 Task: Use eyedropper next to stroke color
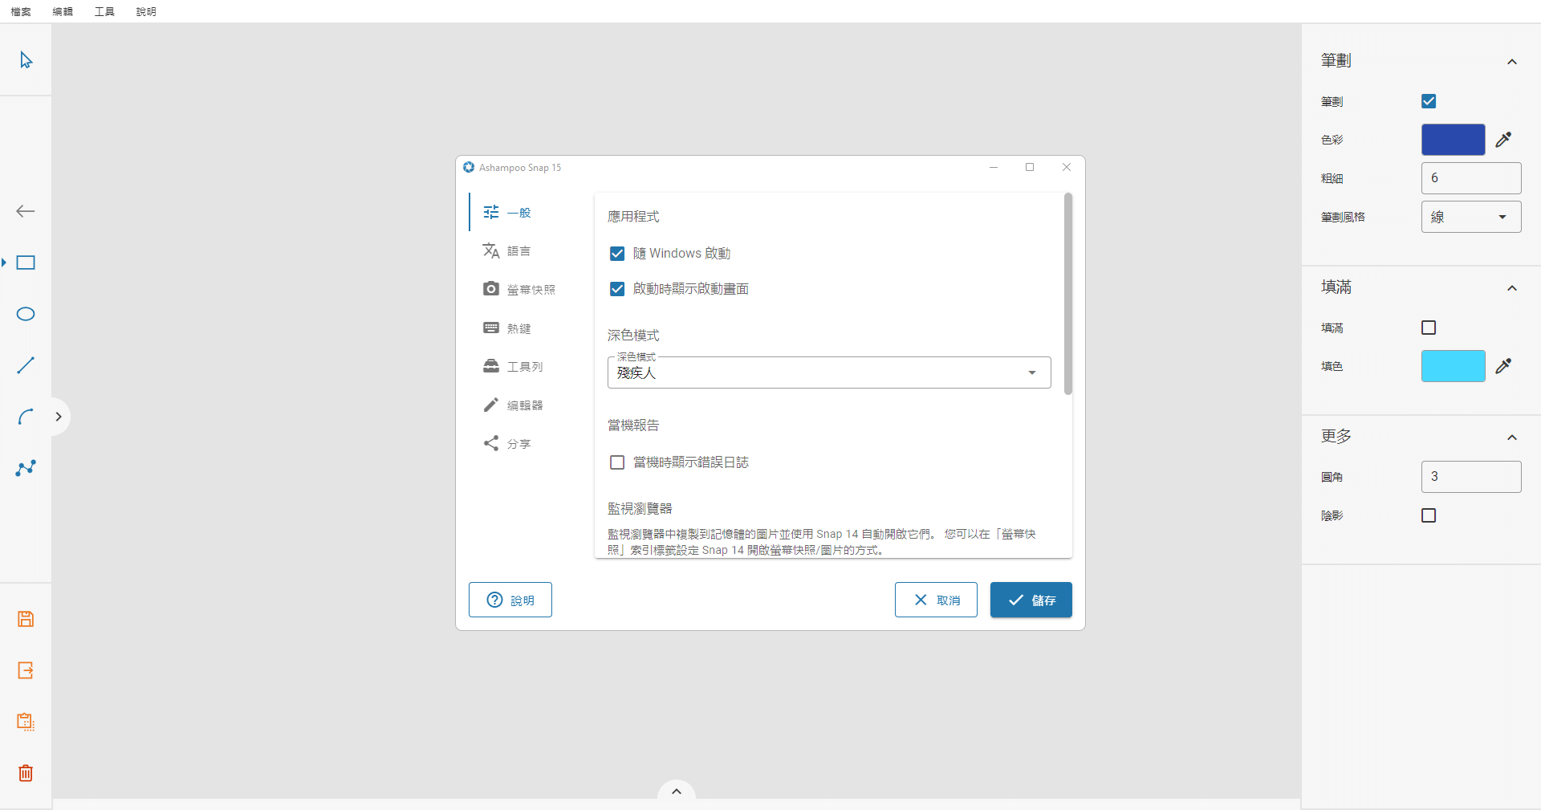(1503, 140)
